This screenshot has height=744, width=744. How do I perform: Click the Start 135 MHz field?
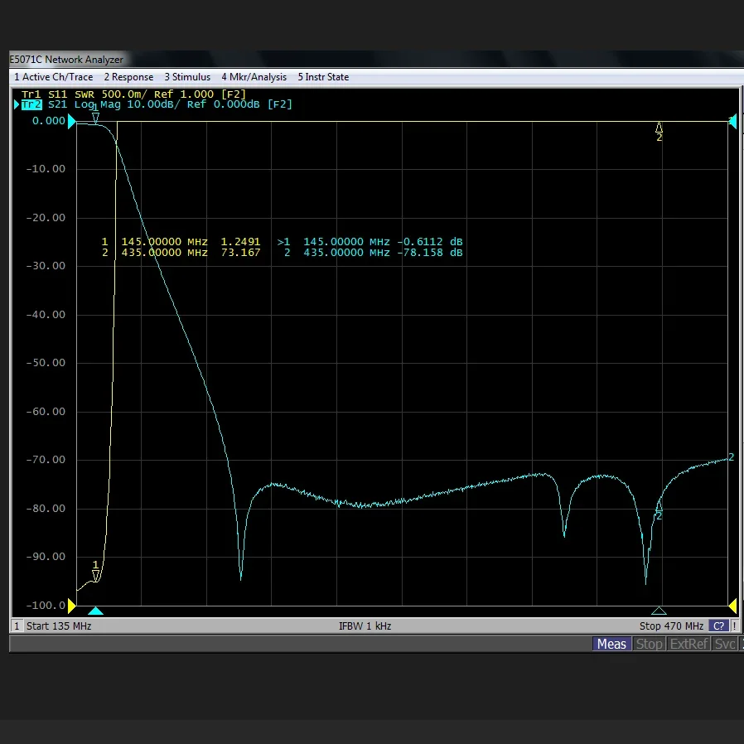(x=58, y=626)
